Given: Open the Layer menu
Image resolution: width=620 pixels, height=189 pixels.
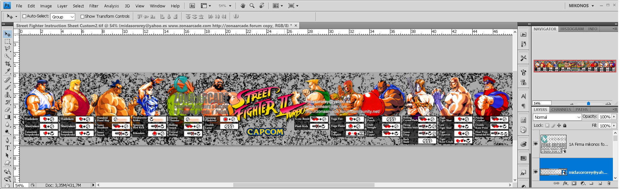Looking at the screenshot, I should (x=62, y=6).
